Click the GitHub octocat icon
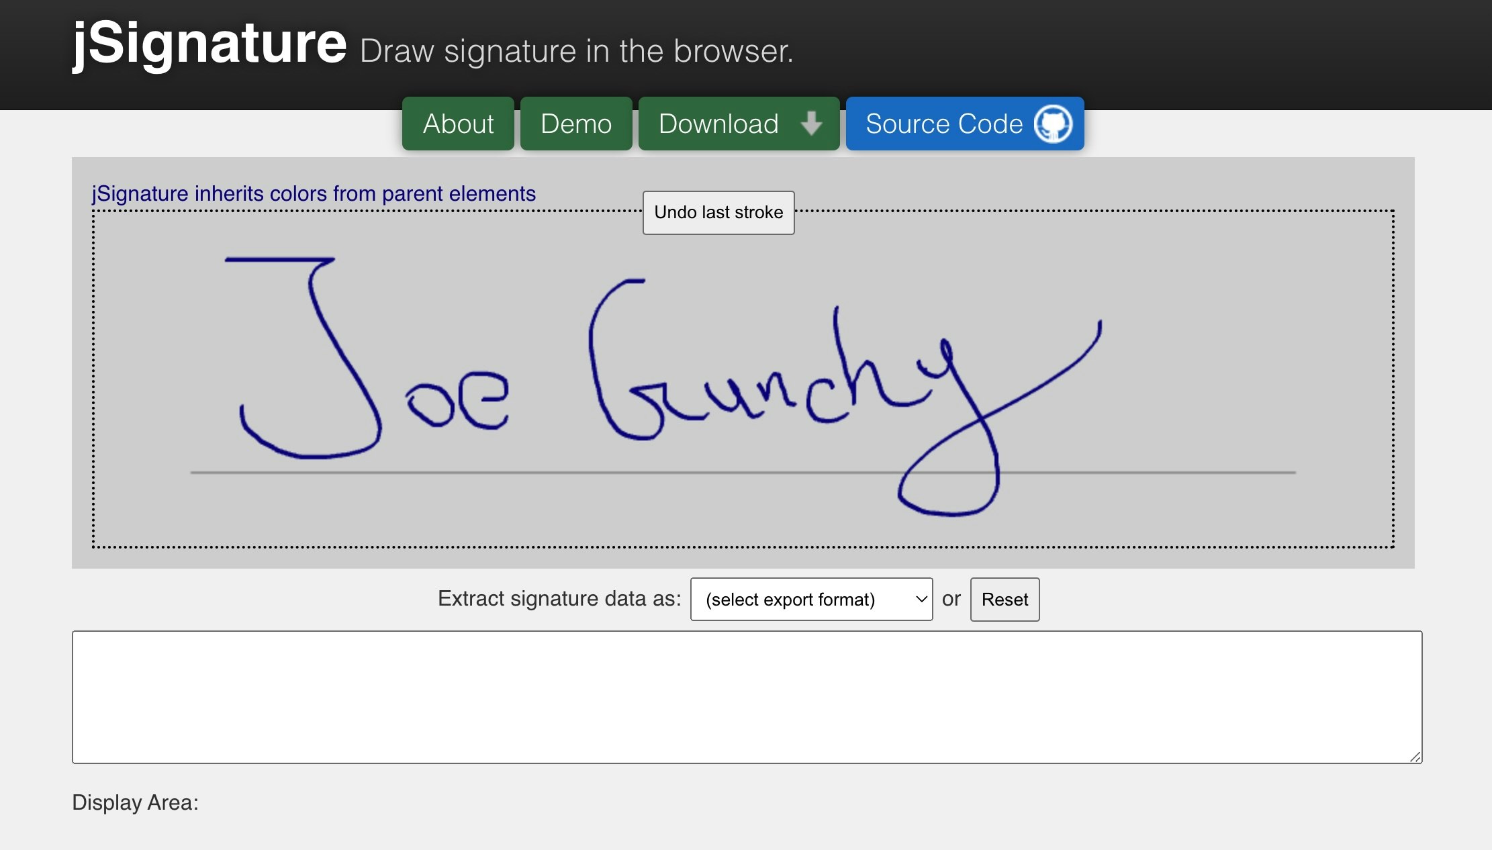The height and width of the screenshot is (850, 1492). pos(1053,124)
